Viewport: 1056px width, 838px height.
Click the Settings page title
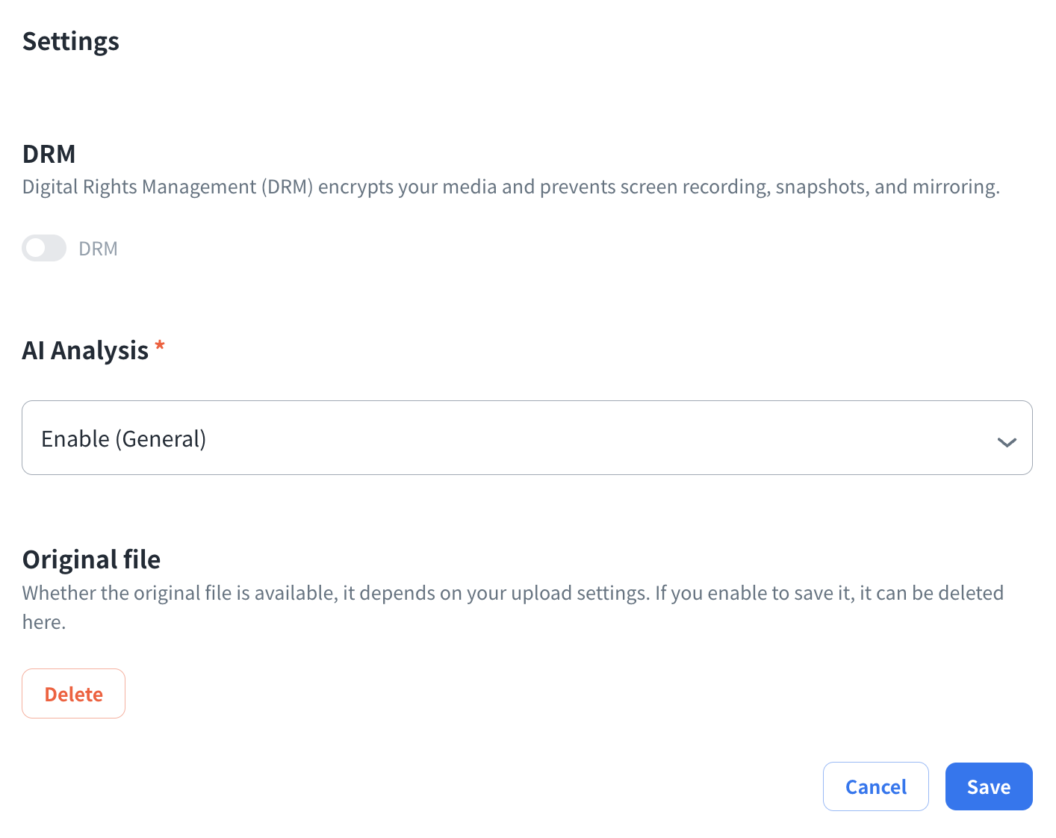[x=71, y=42]
